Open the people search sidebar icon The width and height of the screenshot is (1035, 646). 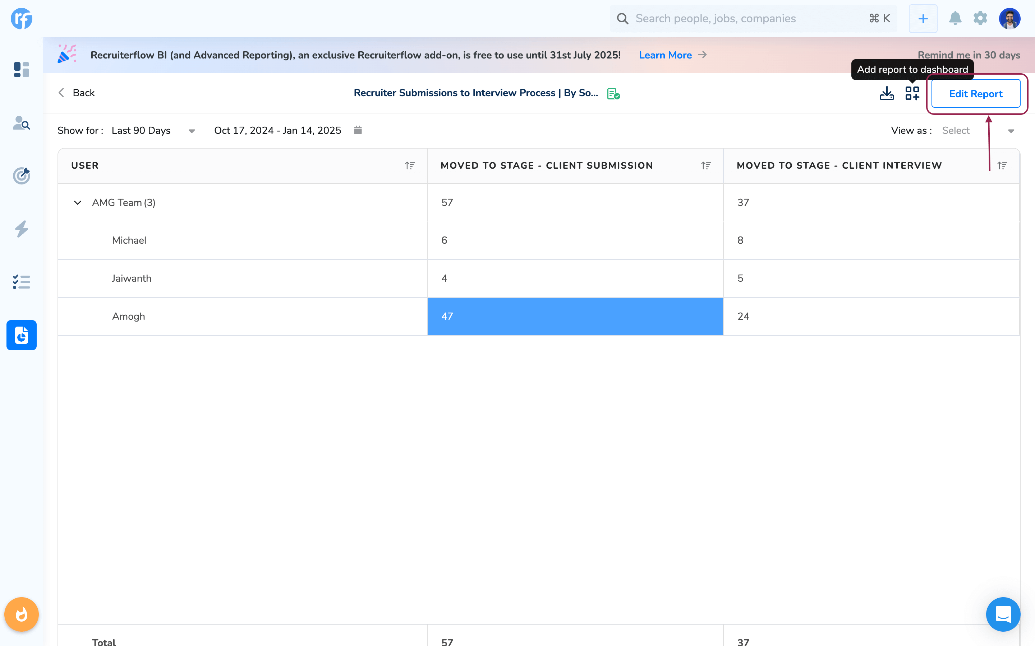coord(22,123)
